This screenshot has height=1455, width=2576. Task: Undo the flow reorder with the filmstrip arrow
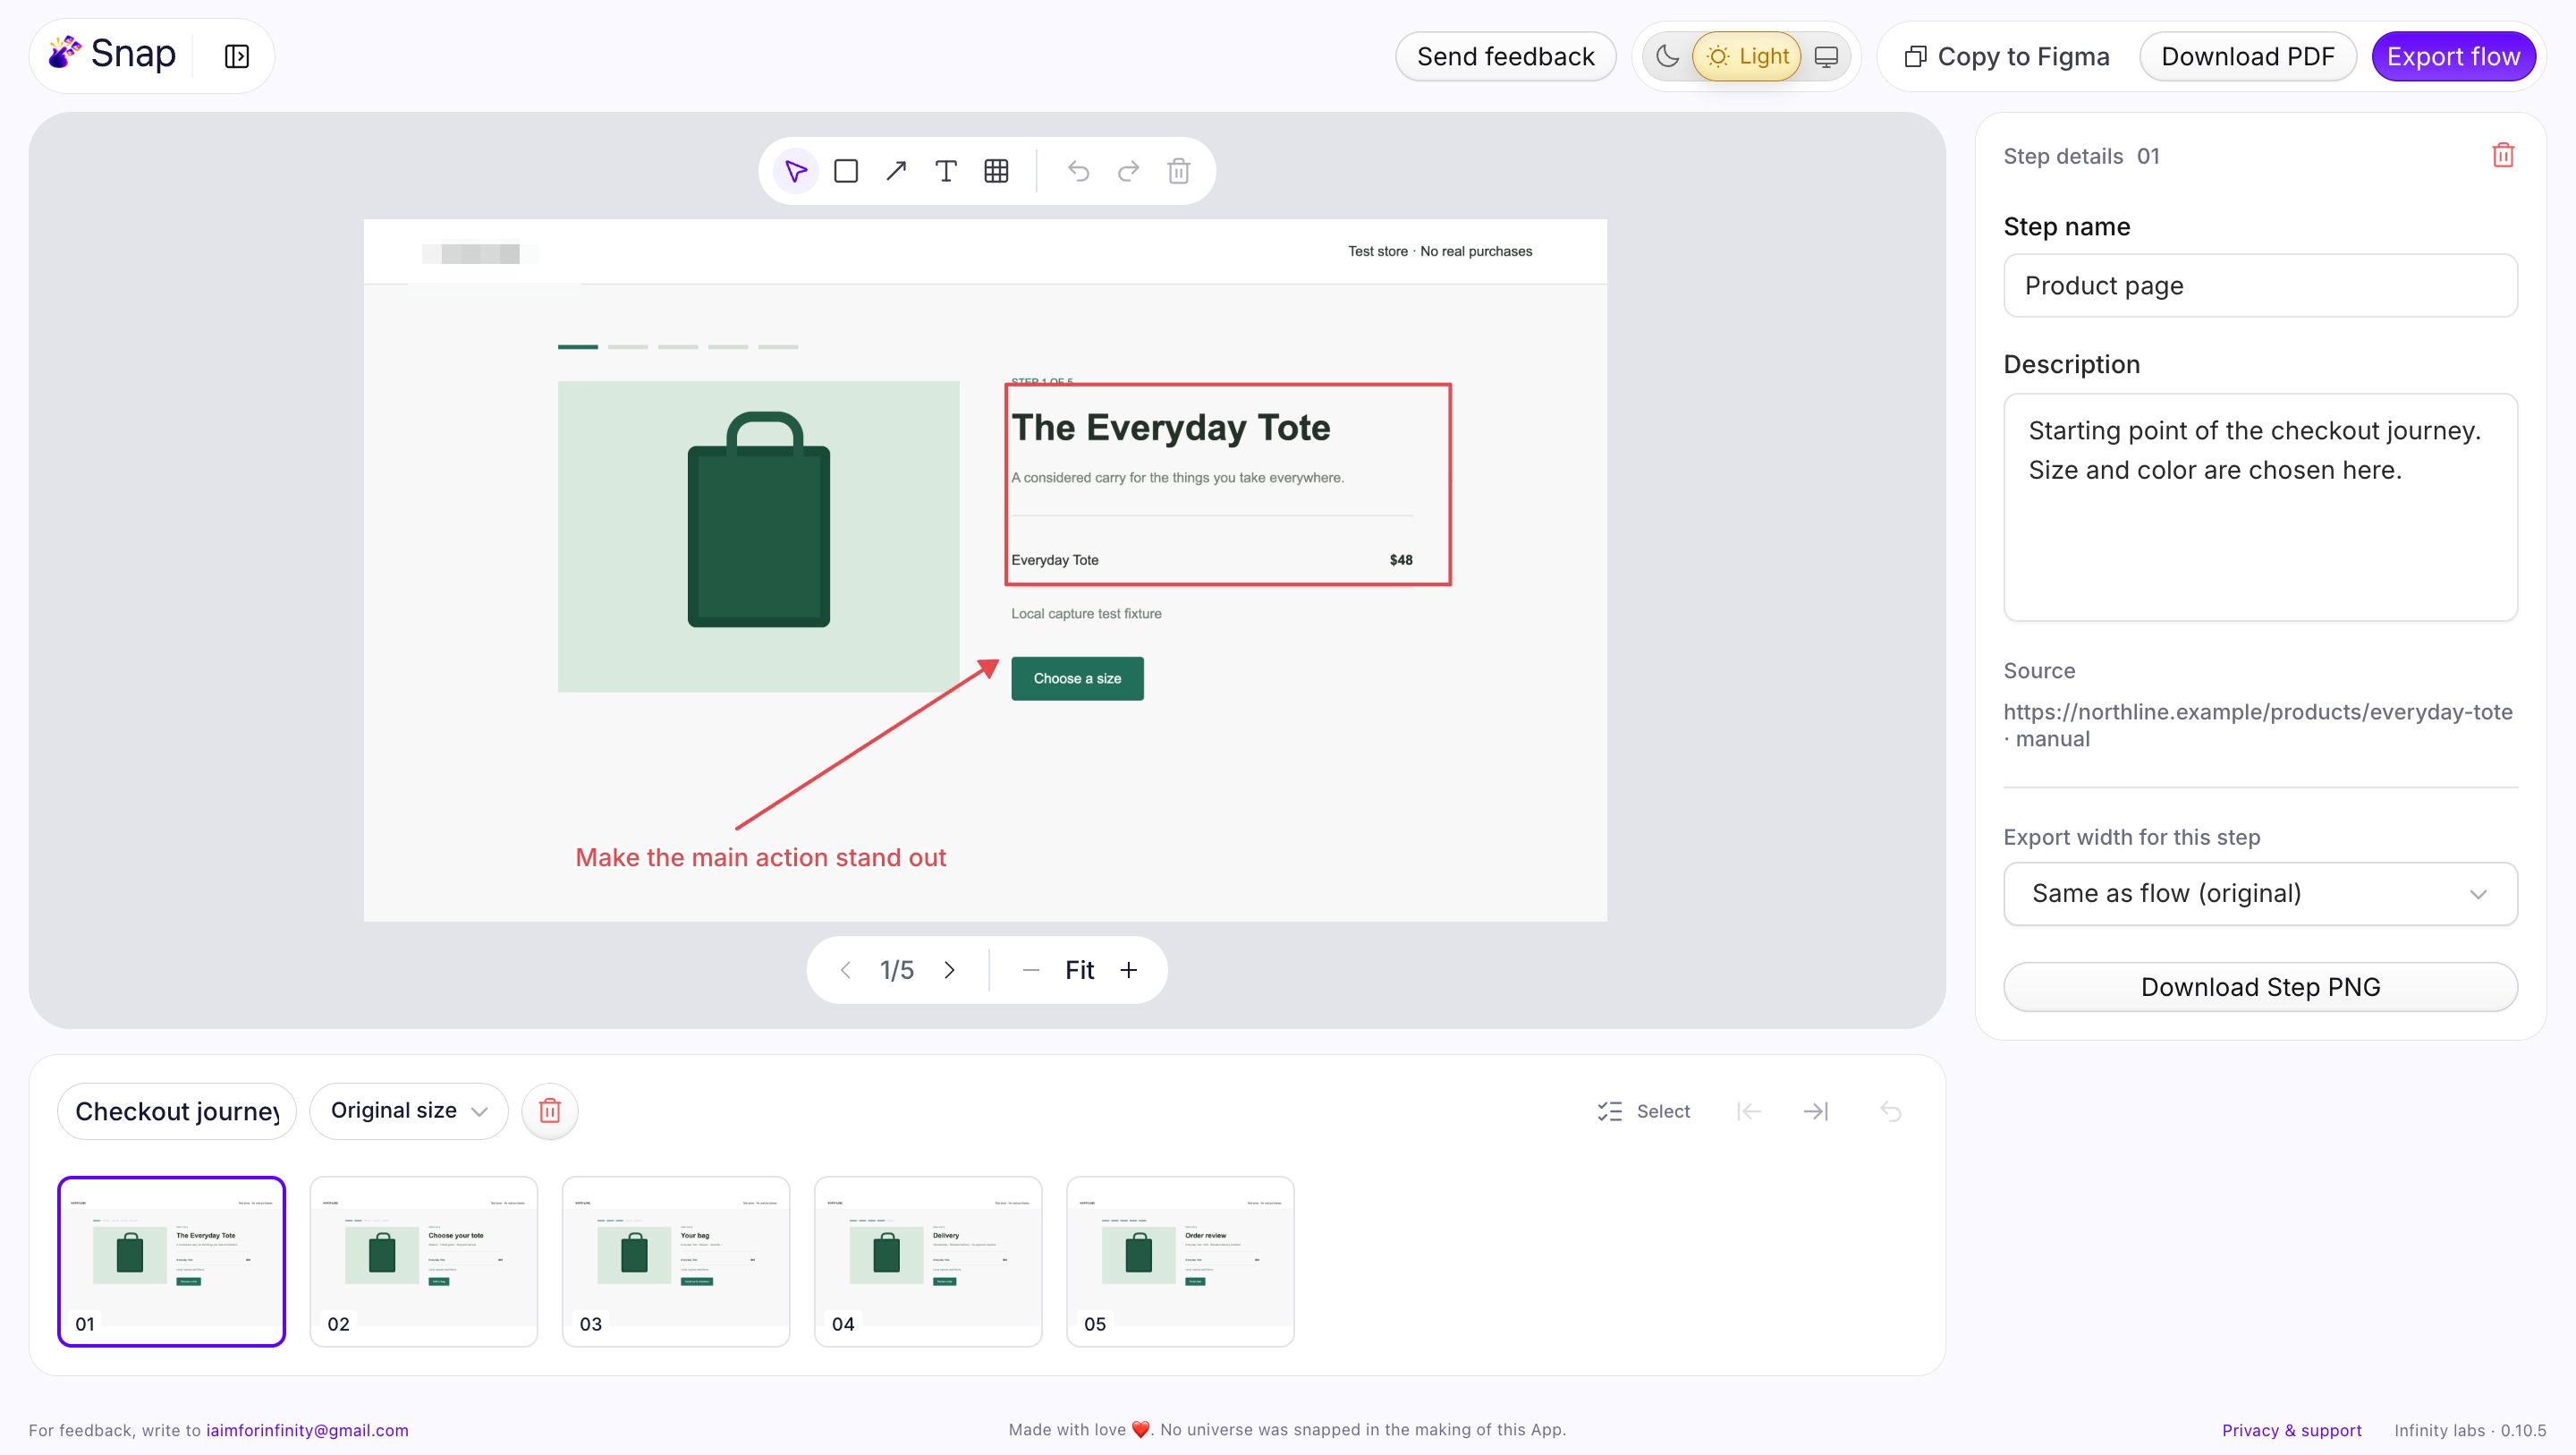point(1890,1110)
